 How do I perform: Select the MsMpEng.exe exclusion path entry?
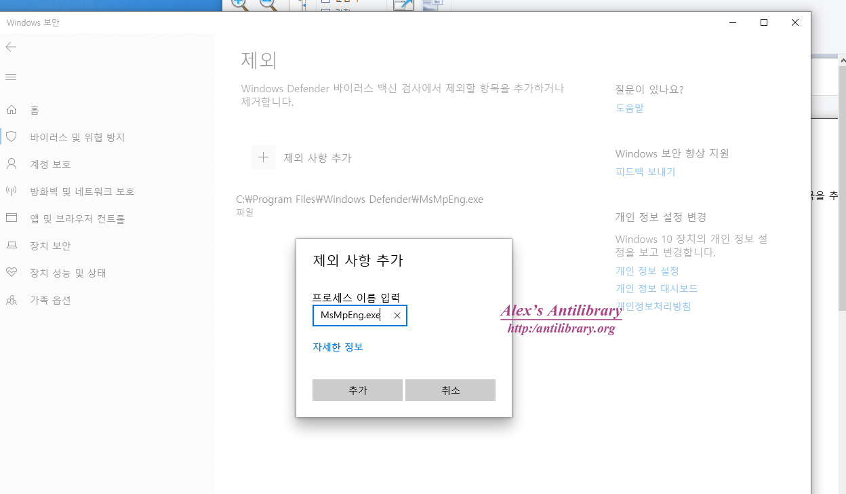[x=359, y=199]
